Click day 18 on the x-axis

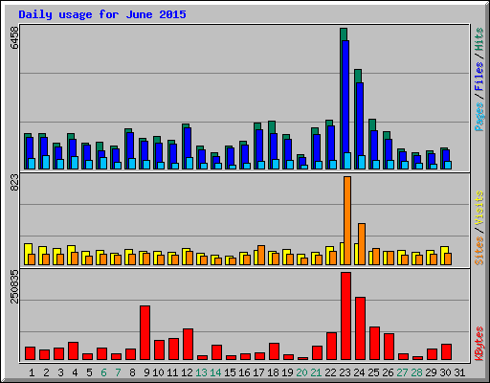coord(273,372)
